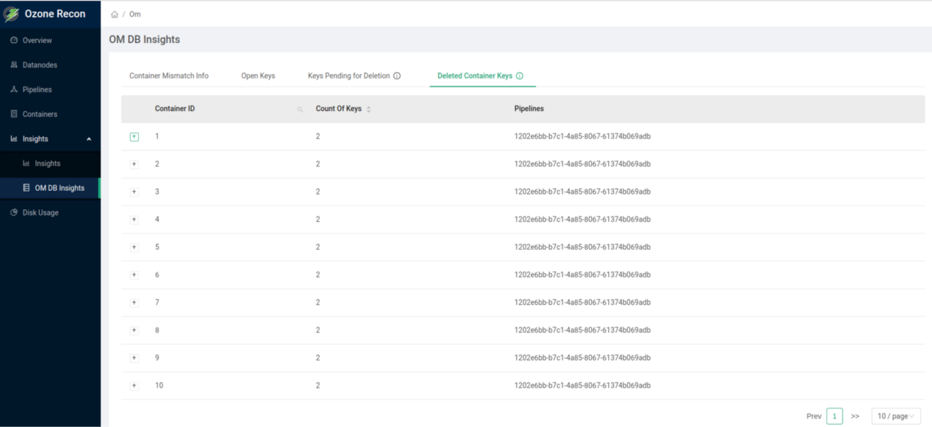Expand row for container ID 1

pos(134,137)
